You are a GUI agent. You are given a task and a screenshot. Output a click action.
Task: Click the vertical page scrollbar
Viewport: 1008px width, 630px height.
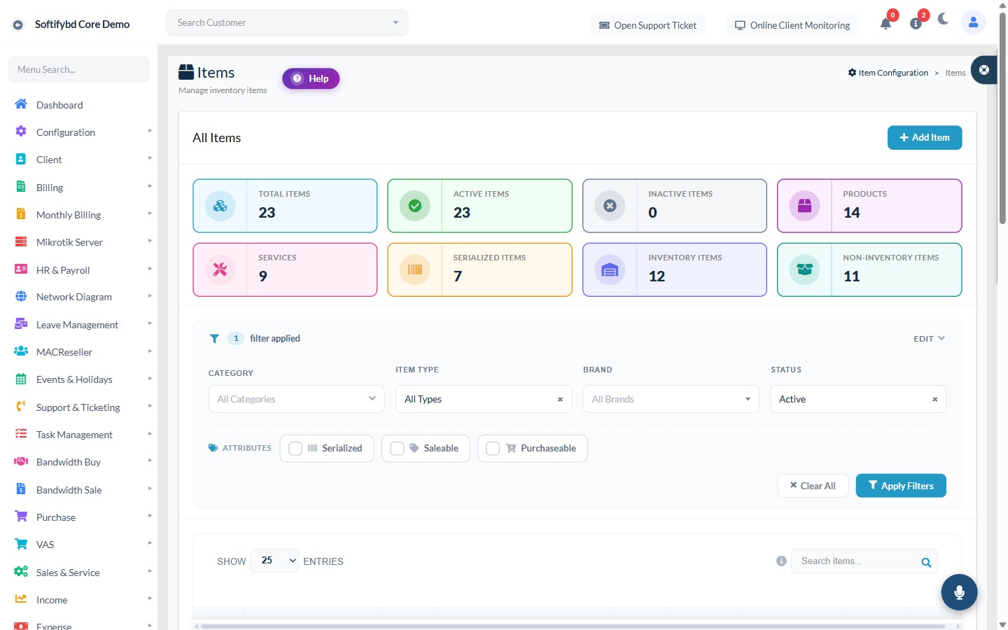click(x=1002, y=119)
